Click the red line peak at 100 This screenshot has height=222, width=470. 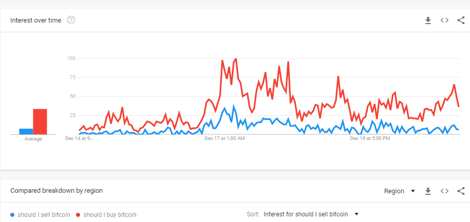click(x=236, y=59)
